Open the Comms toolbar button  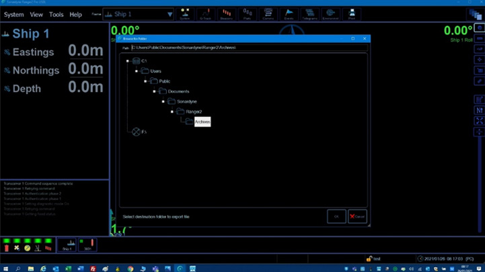[268, 14]
